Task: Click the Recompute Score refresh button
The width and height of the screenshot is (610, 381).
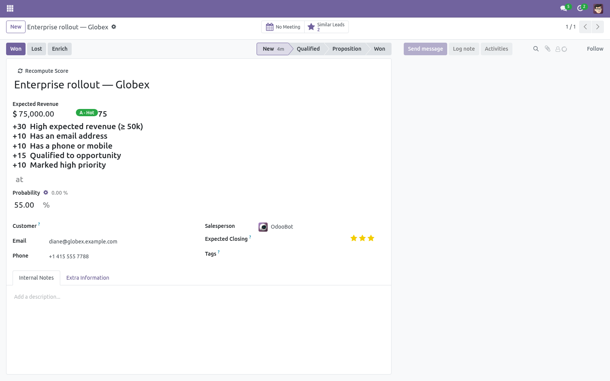Action: (x=43, y=71)
